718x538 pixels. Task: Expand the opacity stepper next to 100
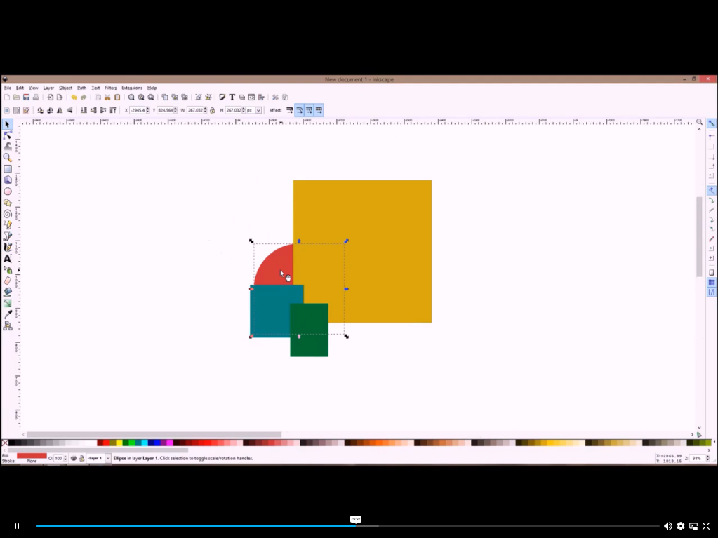click(x=65, y=457)
